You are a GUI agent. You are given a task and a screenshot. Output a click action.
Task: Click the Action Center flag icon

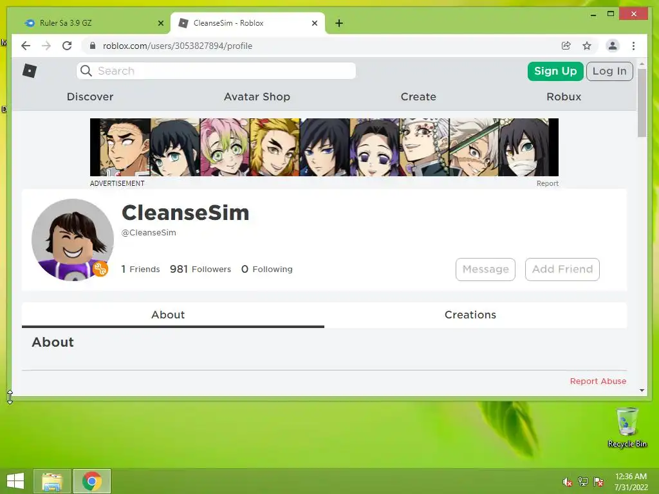[x=599, y=482]
